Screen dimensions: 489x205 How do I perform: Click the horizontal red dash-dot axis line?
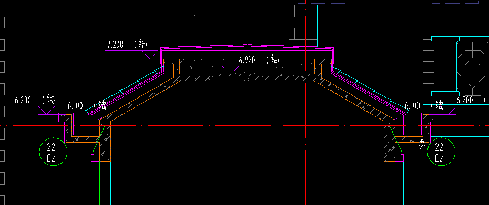click(244, 126)
